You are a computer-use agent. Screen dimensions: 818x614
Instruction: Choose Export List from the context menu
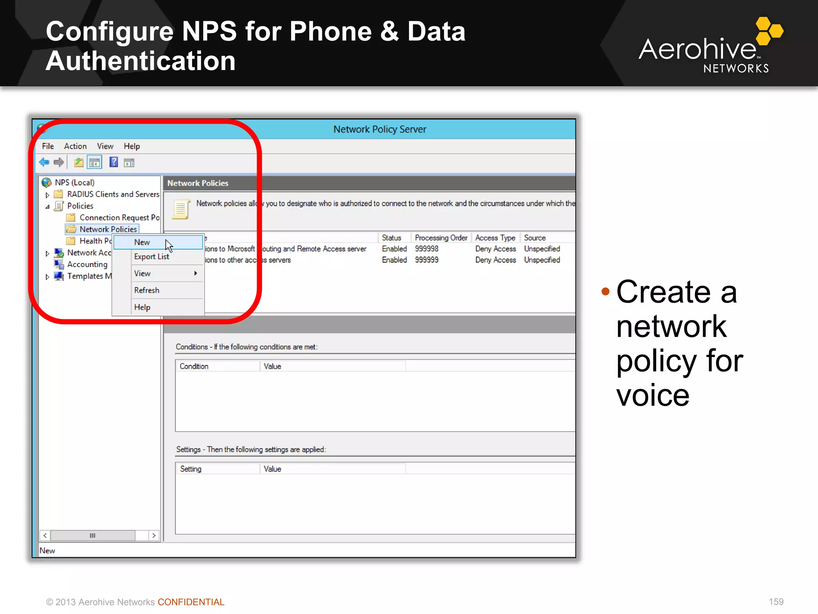pyautogui.click(x=158, y=257)
